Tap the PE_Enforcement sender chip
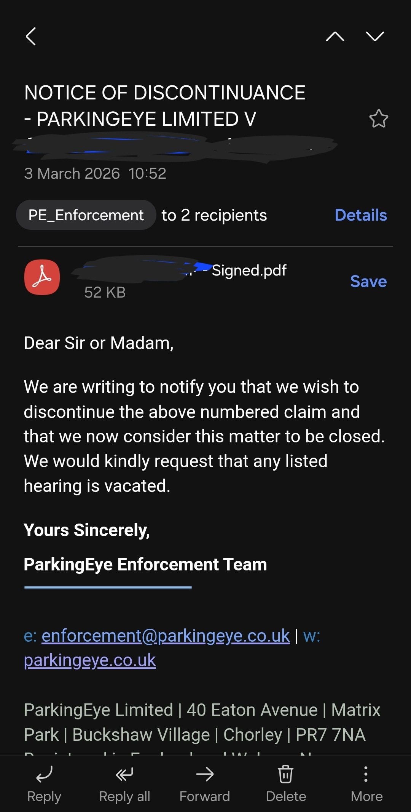 [x=86, y=215]
